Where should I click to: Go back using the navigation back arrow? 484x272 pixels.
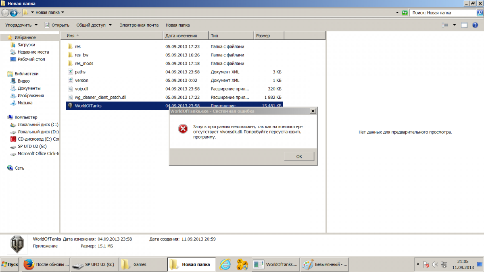[x=5, y=12]
